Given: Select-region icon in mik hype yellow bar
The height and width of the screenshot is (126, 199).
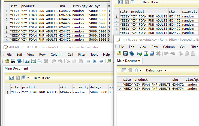Looking at the screenshot, I should [124, 70].
